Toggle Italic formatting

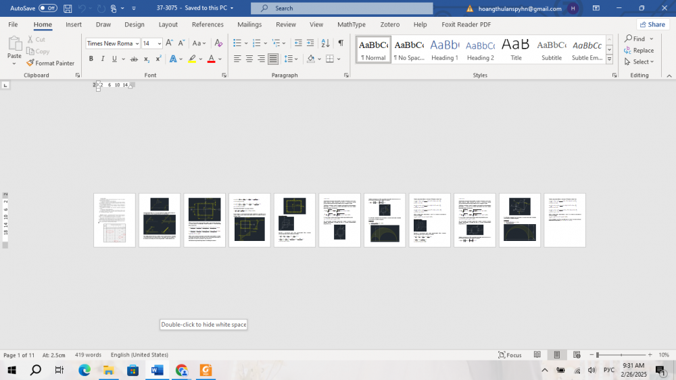coord(103,59)
